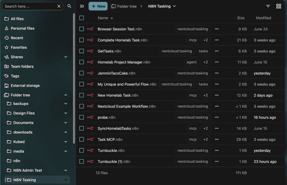The image size is (287, 185).
Task: Open the filter list icon
Action: tap(268, 6)
